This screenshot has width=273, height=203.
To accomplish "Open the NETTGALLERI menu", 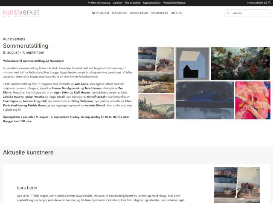I will pos(100,13).
